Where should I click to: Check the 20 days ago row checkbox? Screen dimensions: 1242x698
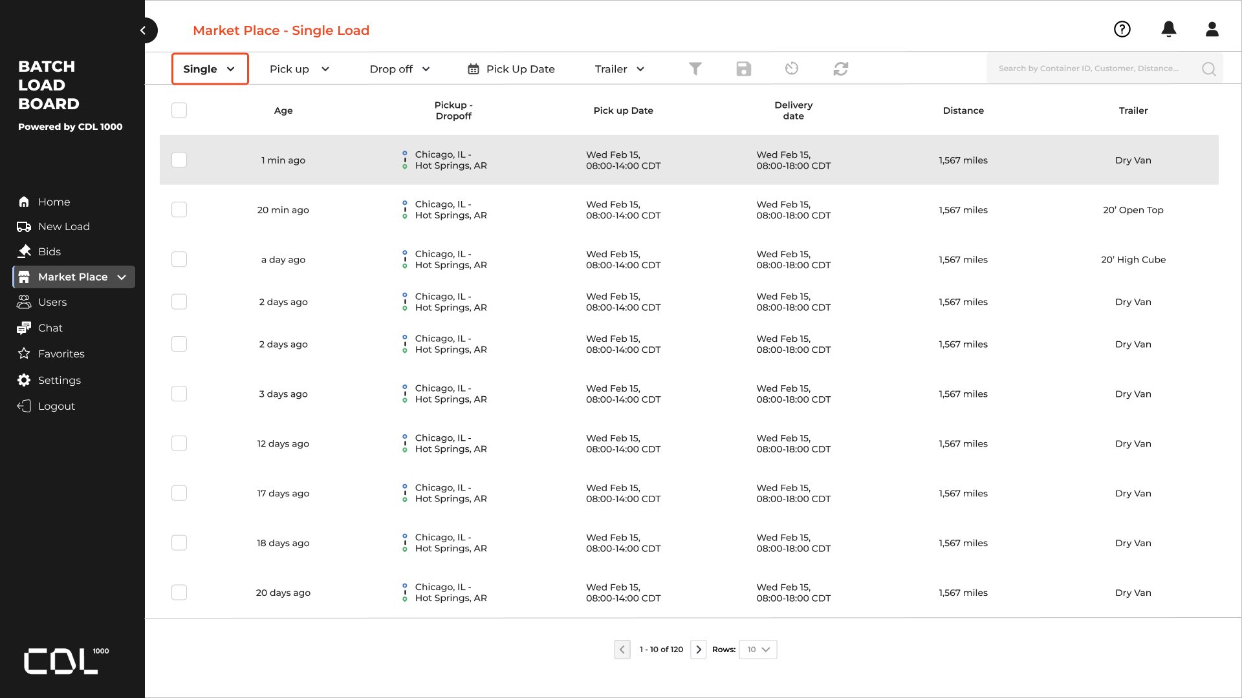point(179,593)
